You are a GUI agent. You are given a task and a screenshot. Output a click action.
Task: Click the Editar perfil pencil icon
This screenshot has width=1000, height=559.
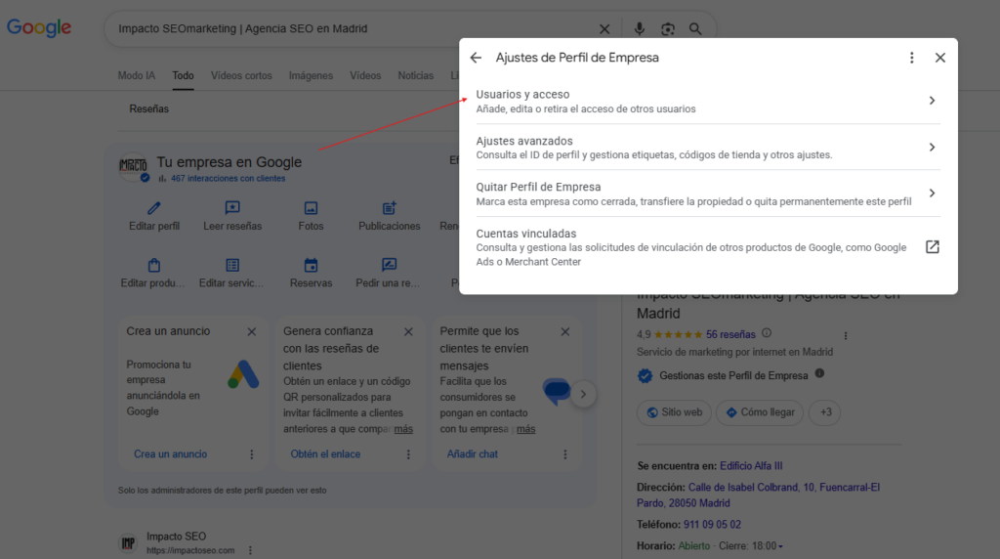(x=153, y=208)
